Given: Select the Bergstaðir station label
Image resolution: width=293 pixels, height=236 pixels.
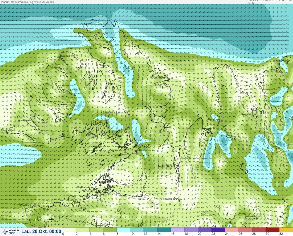Looking at the screenshot, I should coord(247,114).
